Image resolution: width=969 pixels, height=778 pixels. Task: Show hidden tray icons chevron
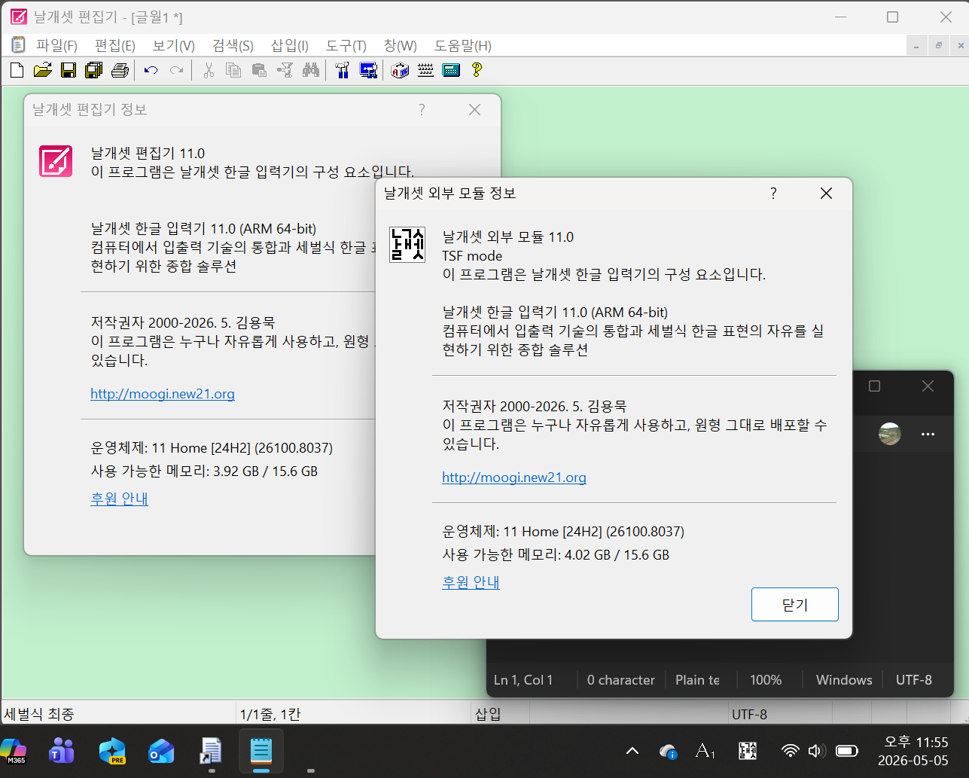tap(632, 751)
